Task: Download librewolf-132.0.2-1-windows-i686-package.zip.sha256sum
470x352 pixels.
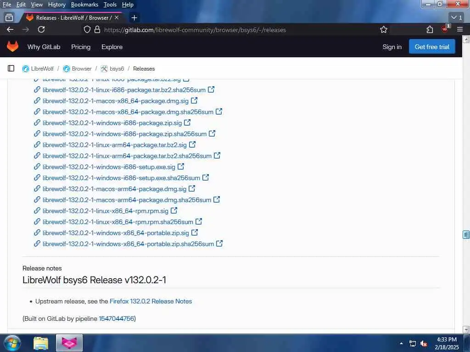Action: (125, 134)
